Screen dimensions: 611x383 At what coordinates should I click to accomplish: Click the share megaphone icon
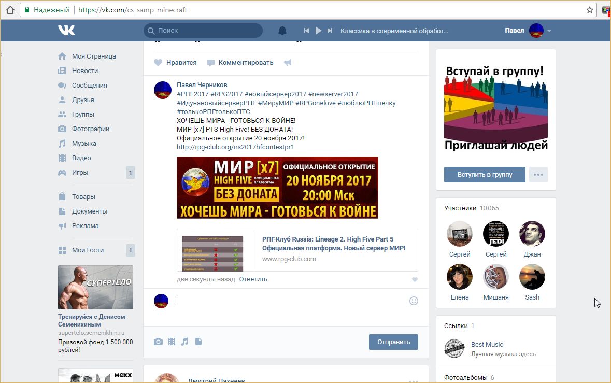[x=288, y=62]
